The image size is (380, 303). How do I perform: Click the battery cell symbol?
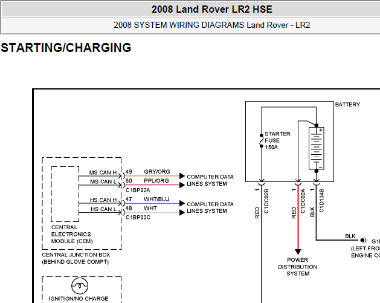tap(316, 148)
